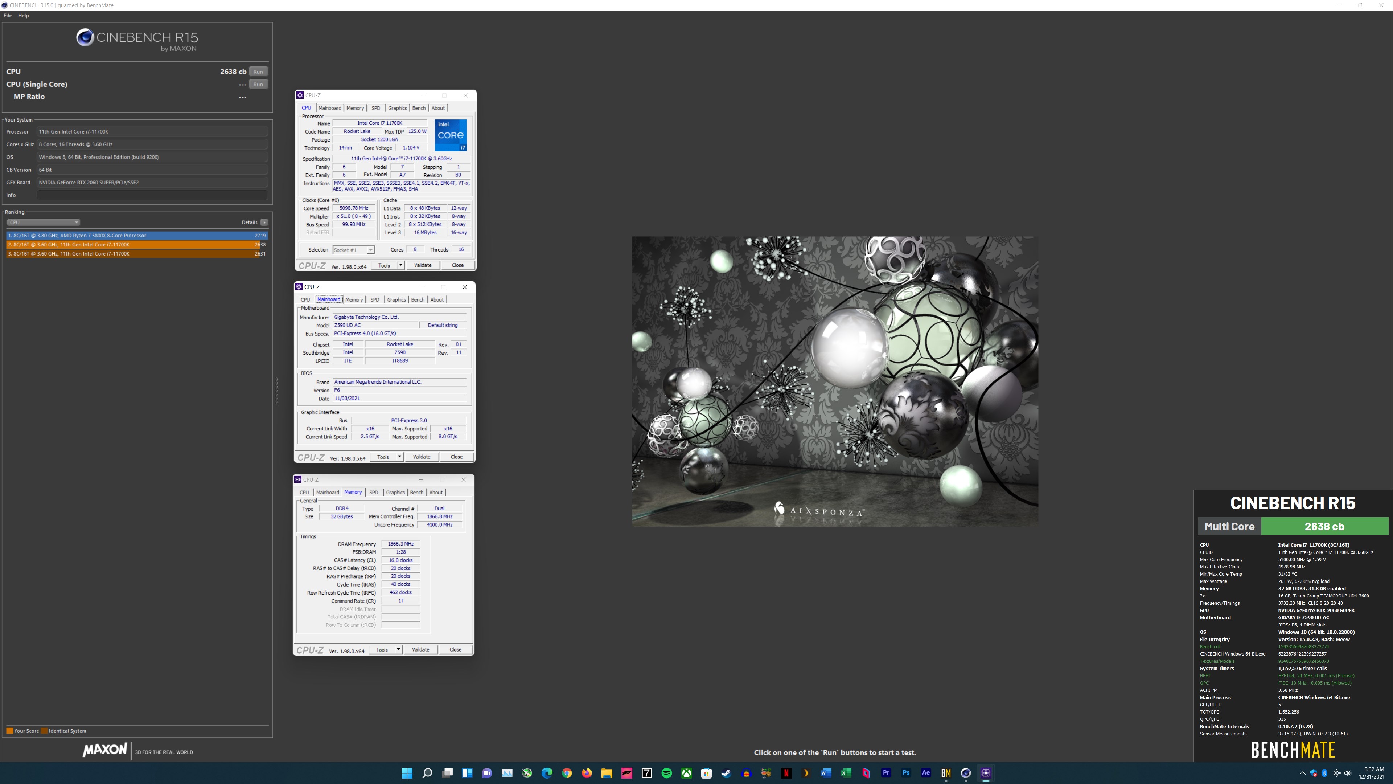Open Microsoft Edge from the taskbar
The height and width of the screenshot is (784, 1393).
point(547,773)
